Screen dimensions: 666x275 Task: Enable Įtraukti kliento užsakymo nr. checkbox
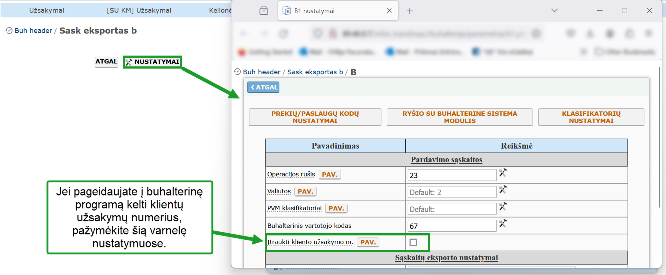click(413, 242)
